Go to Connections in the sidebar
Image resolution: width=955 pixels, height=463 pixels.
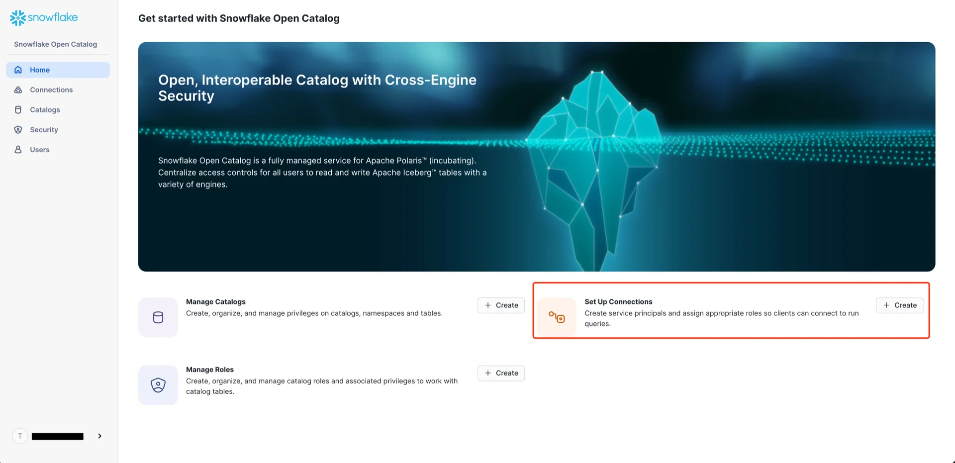coord(58,90)
